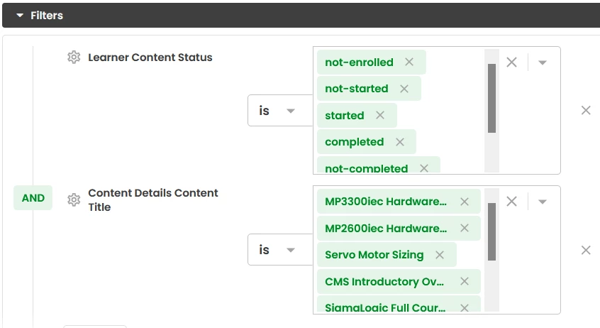Clear all Learner Content Status values
Image resolution: width=600 pixels, height=328 pixels.
pyautogui.click(x=511, y=62)
